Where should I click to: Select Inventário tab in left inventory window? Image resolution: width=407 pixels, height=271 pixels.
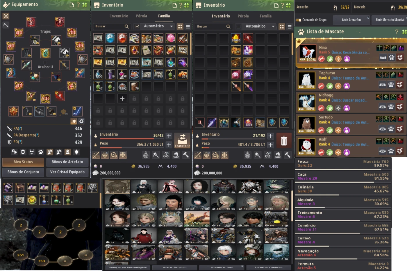[x=119, y=16]
